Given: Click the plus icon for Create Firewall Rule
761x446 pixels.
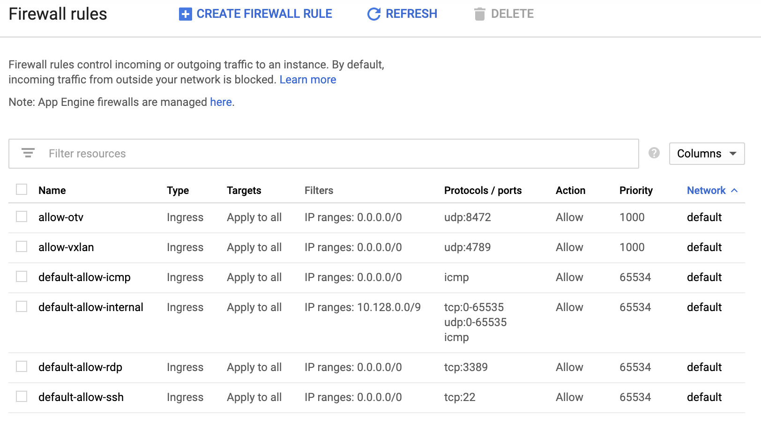Looking at the screenshot, I should pyautogui.click(x=185, y=14).
